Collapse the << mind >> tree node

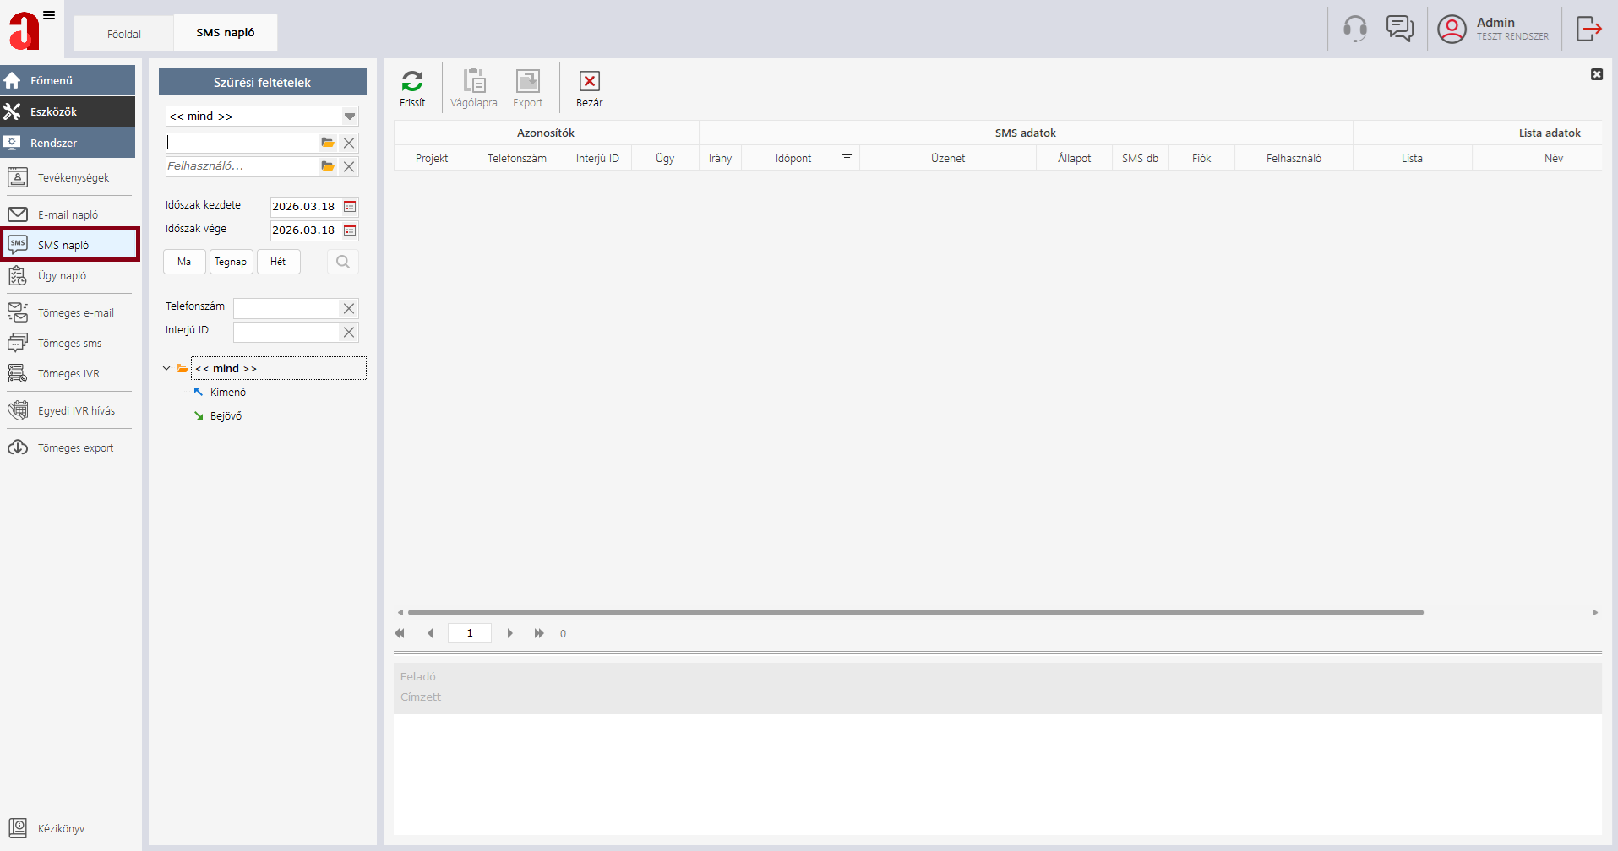coord(166,369)
